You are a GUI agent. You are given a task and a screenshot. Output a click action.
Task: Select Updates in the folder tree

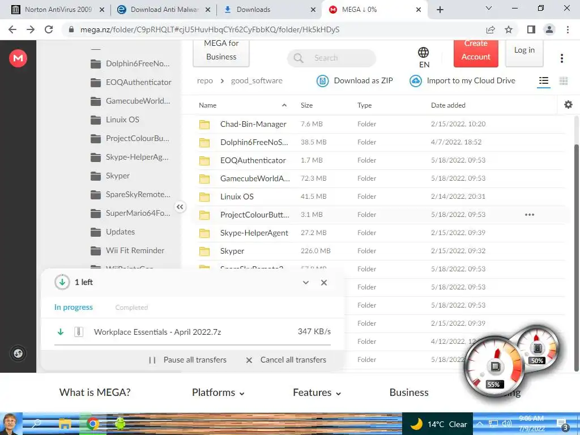tap(113, 232)
